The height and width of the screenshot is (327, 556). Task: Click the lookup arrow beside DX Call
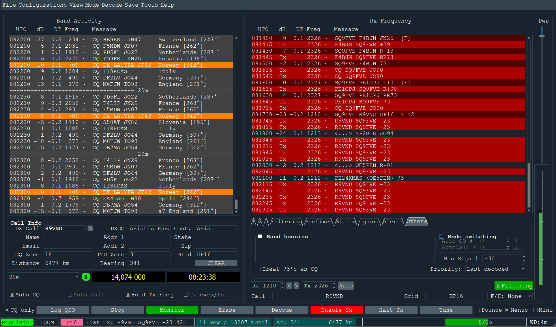90,228
